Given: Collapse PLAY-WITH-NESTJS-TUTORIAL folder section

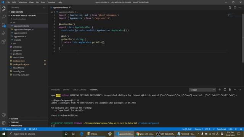Looking at the screenshot, I should pos(28,16).
